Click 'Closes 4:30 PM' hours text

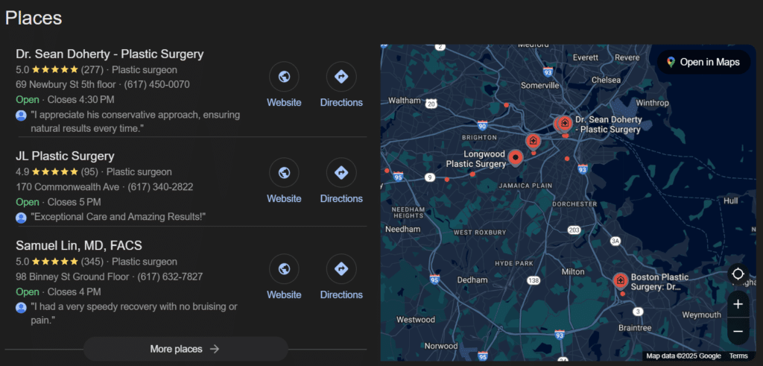click(x=80, y=100)
